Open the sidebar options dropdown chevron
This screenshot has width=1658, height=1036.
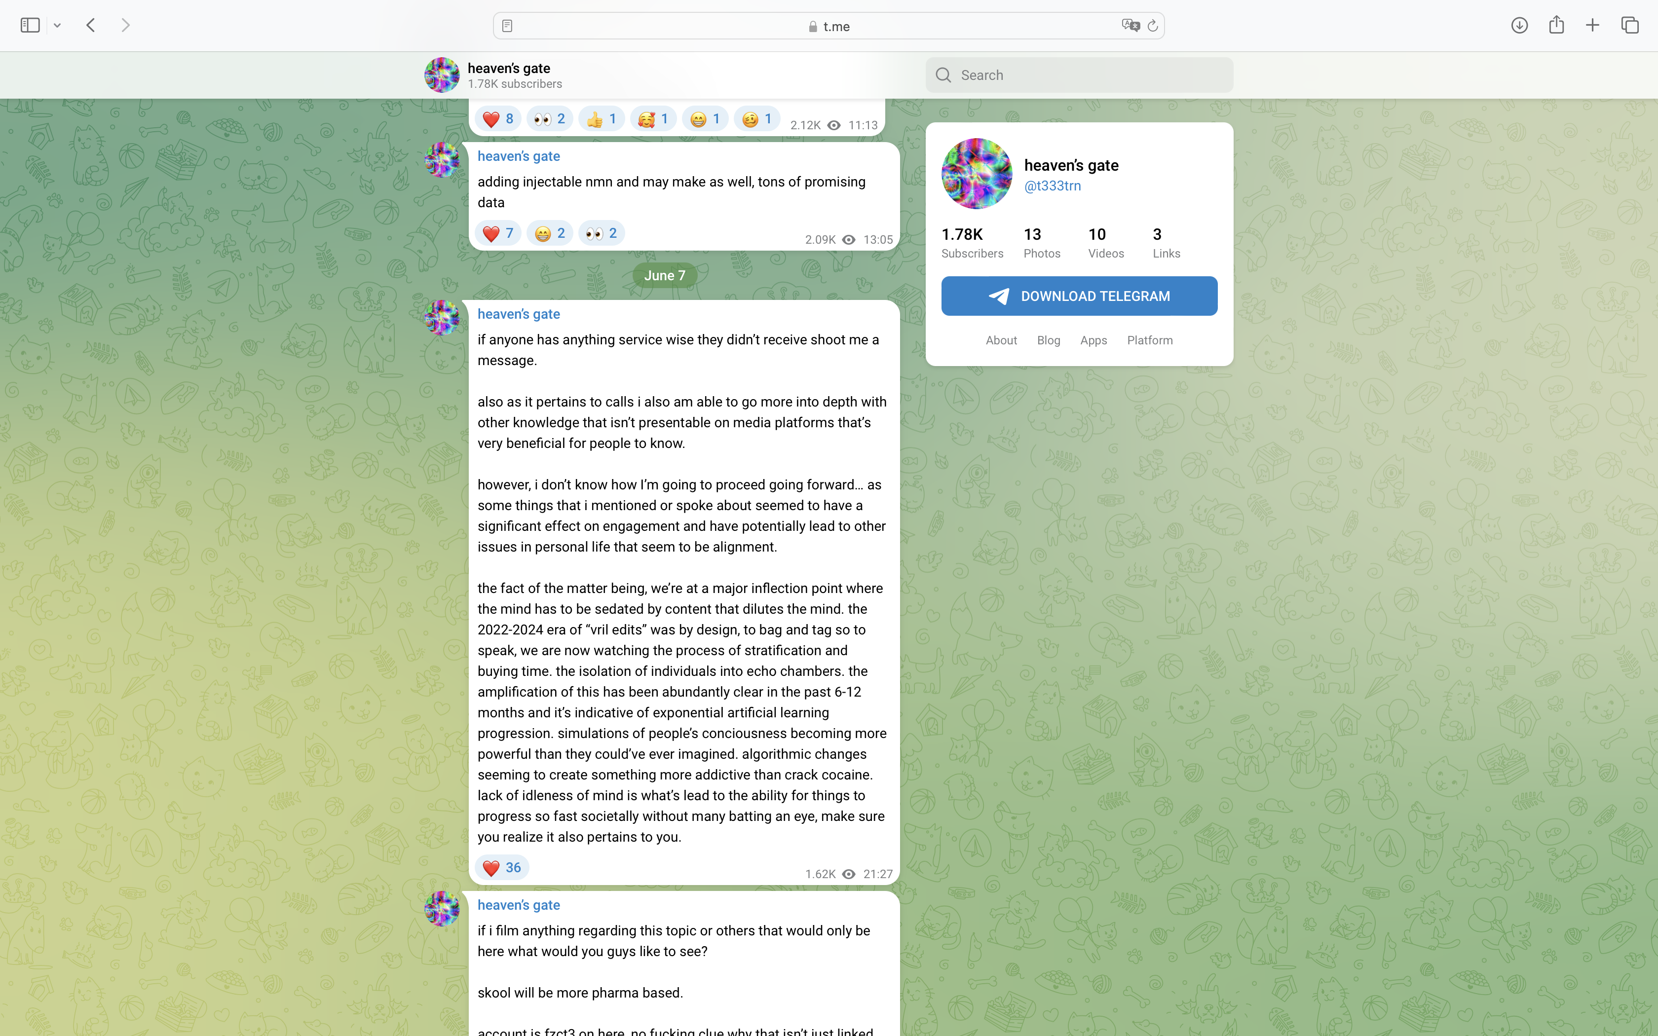(x=58, y=26)
